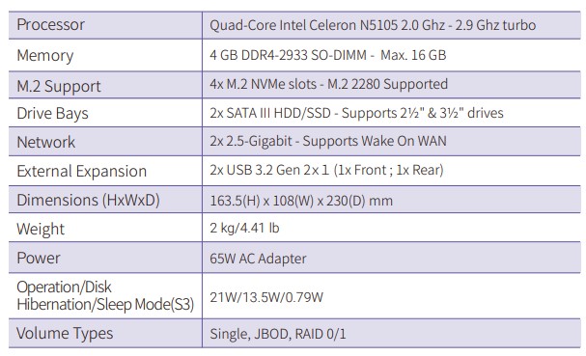586x356 pixels.
Task: Click the Drive Bays label
Action: 53,114
